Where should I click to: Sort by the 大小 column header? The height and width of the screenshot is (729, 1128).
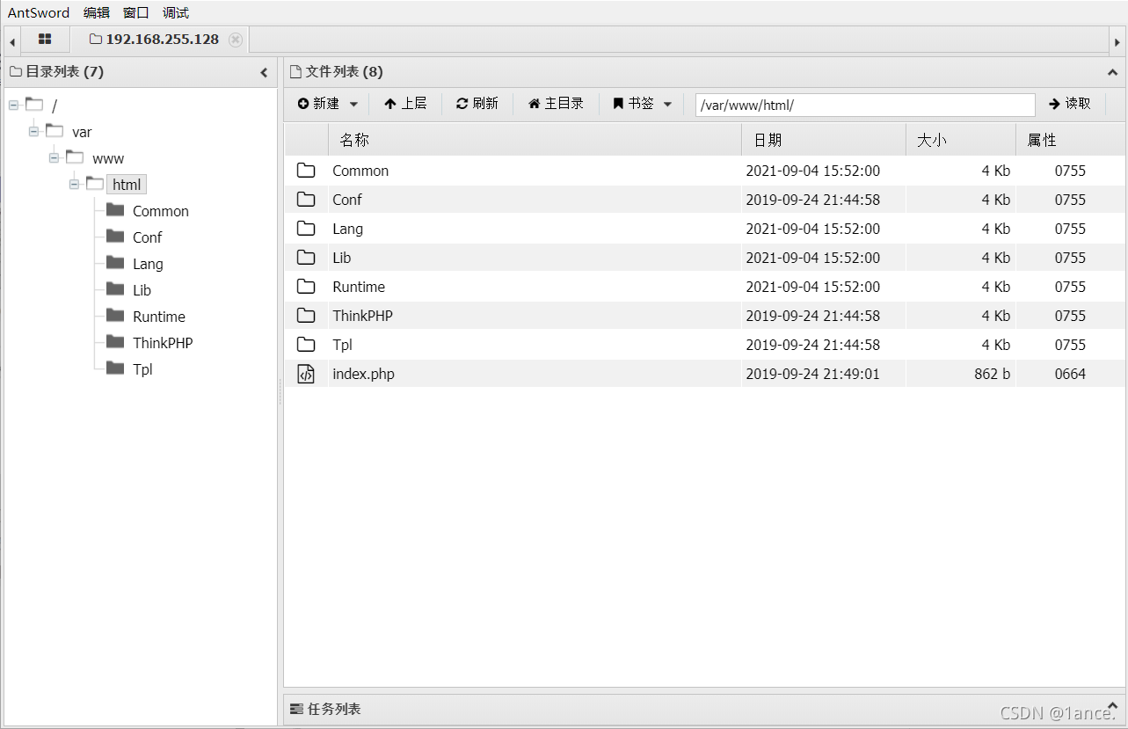point(961,140)
